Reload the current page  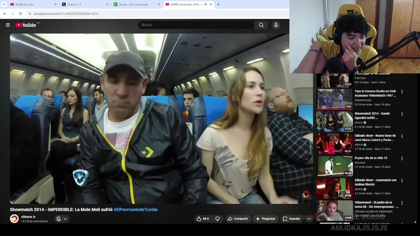tap(20, 13)
